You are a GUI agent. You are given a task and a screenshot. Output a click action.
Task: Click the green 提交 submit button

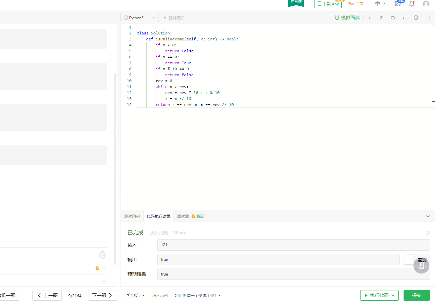click(x=416, y=295)
